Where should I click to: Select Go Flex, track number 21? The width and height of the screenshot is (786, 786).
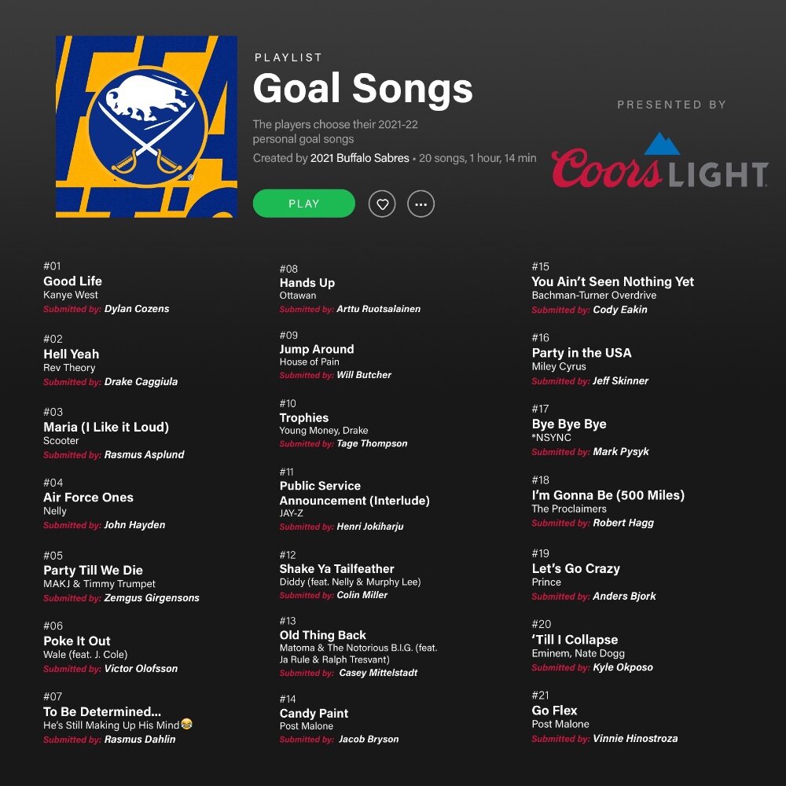click(554, 711)
